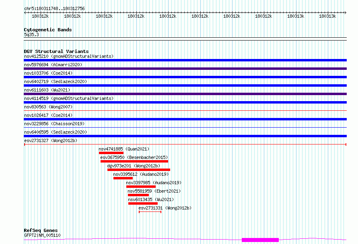Click the DGV Structural Variants track title
The width and height of the screenshot is (358, 244).
[56, 51]
